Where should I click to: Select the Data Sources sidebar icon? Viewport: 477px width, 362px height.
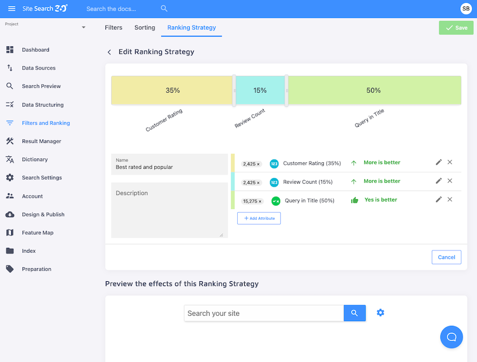[10, 68]
